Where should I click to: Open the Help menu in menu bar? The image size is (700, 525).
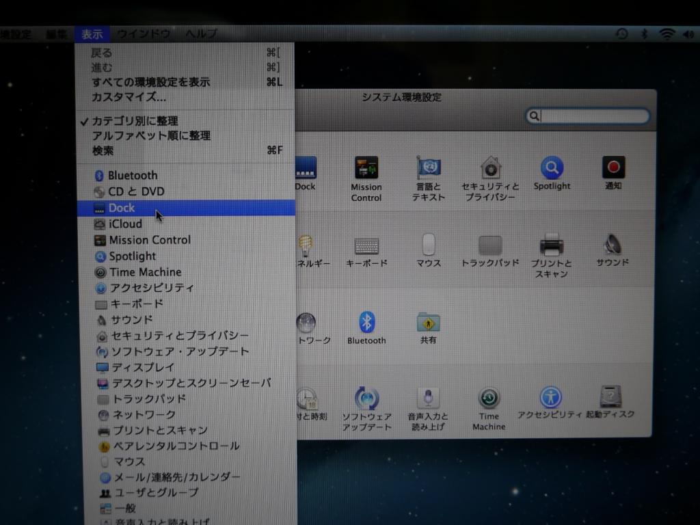coord(201,33)
